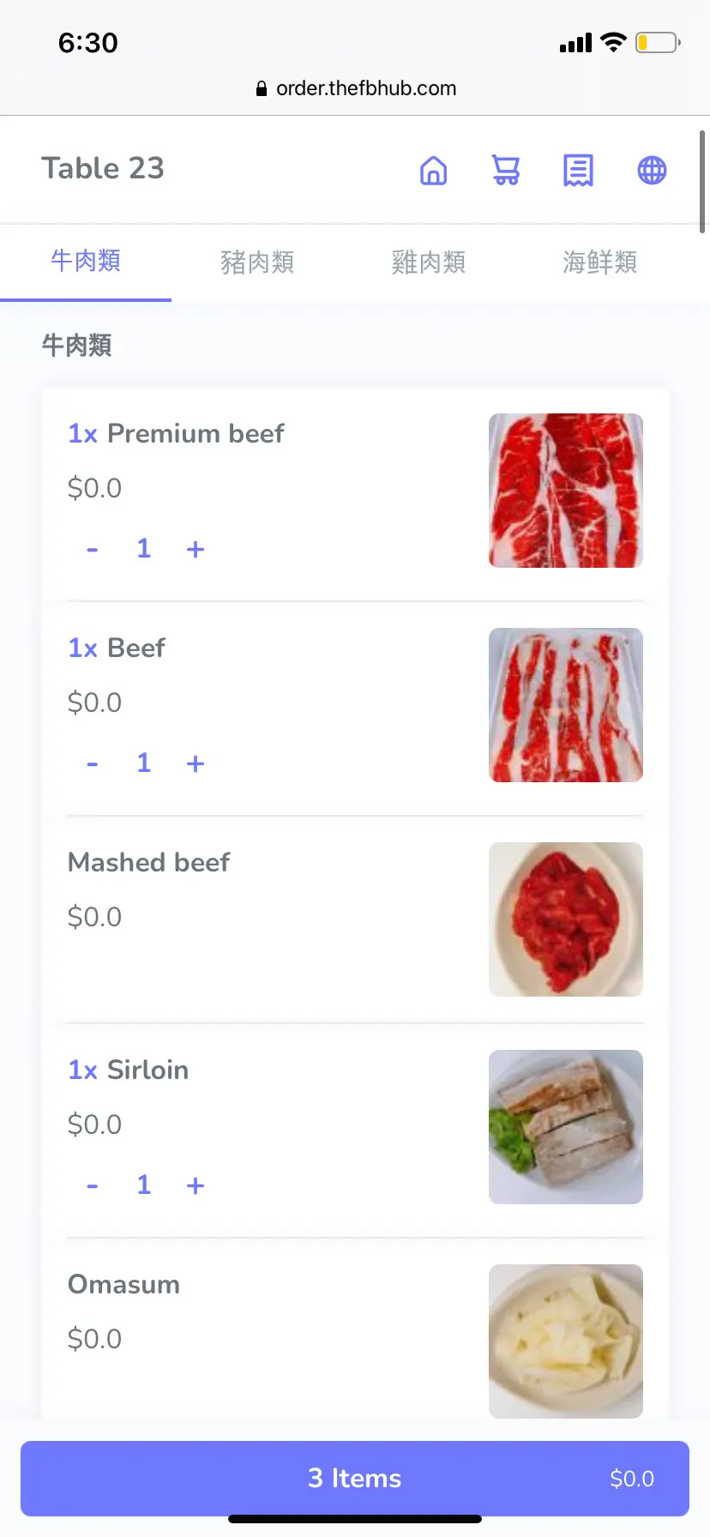Switch to 海鮮類 tab
This screenshot has width=710, height=1537.
599,262
